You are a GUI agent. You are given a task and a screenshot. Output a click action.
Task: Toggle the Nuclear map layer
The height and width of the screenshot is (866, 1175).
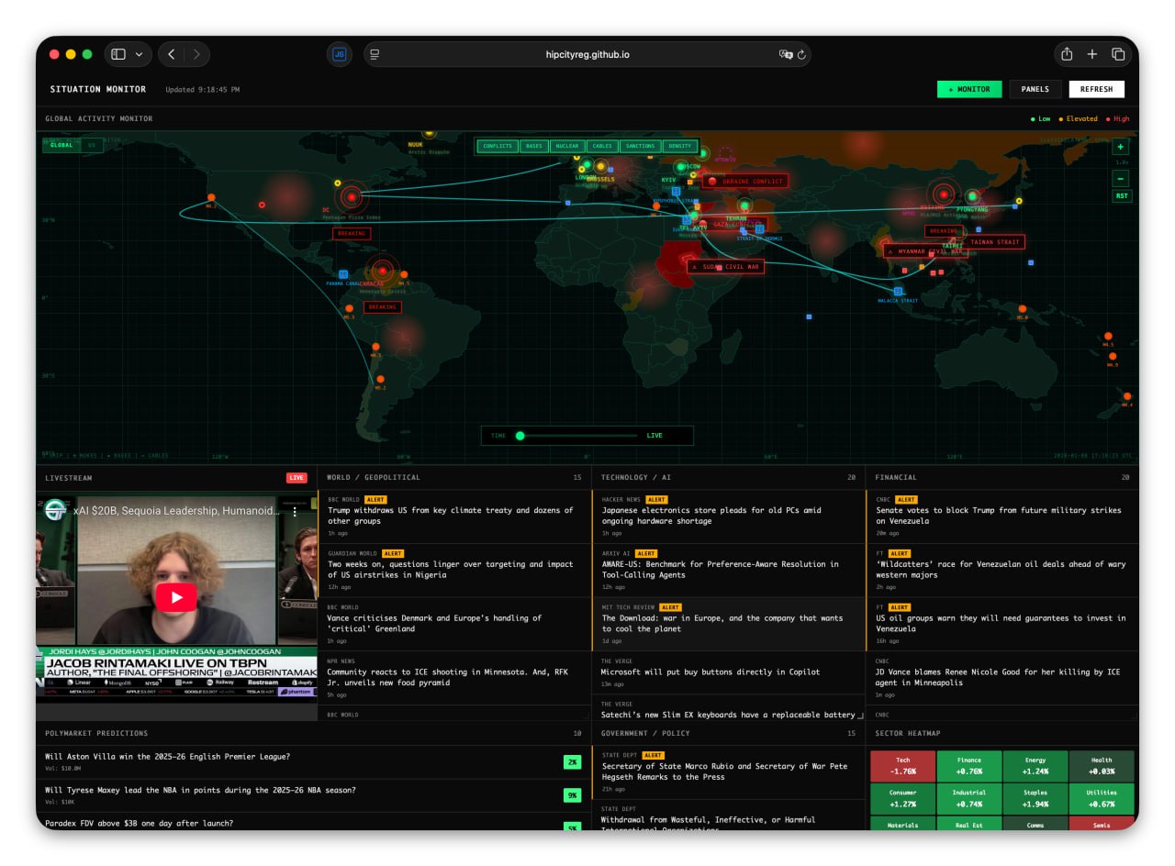point(567,146)
